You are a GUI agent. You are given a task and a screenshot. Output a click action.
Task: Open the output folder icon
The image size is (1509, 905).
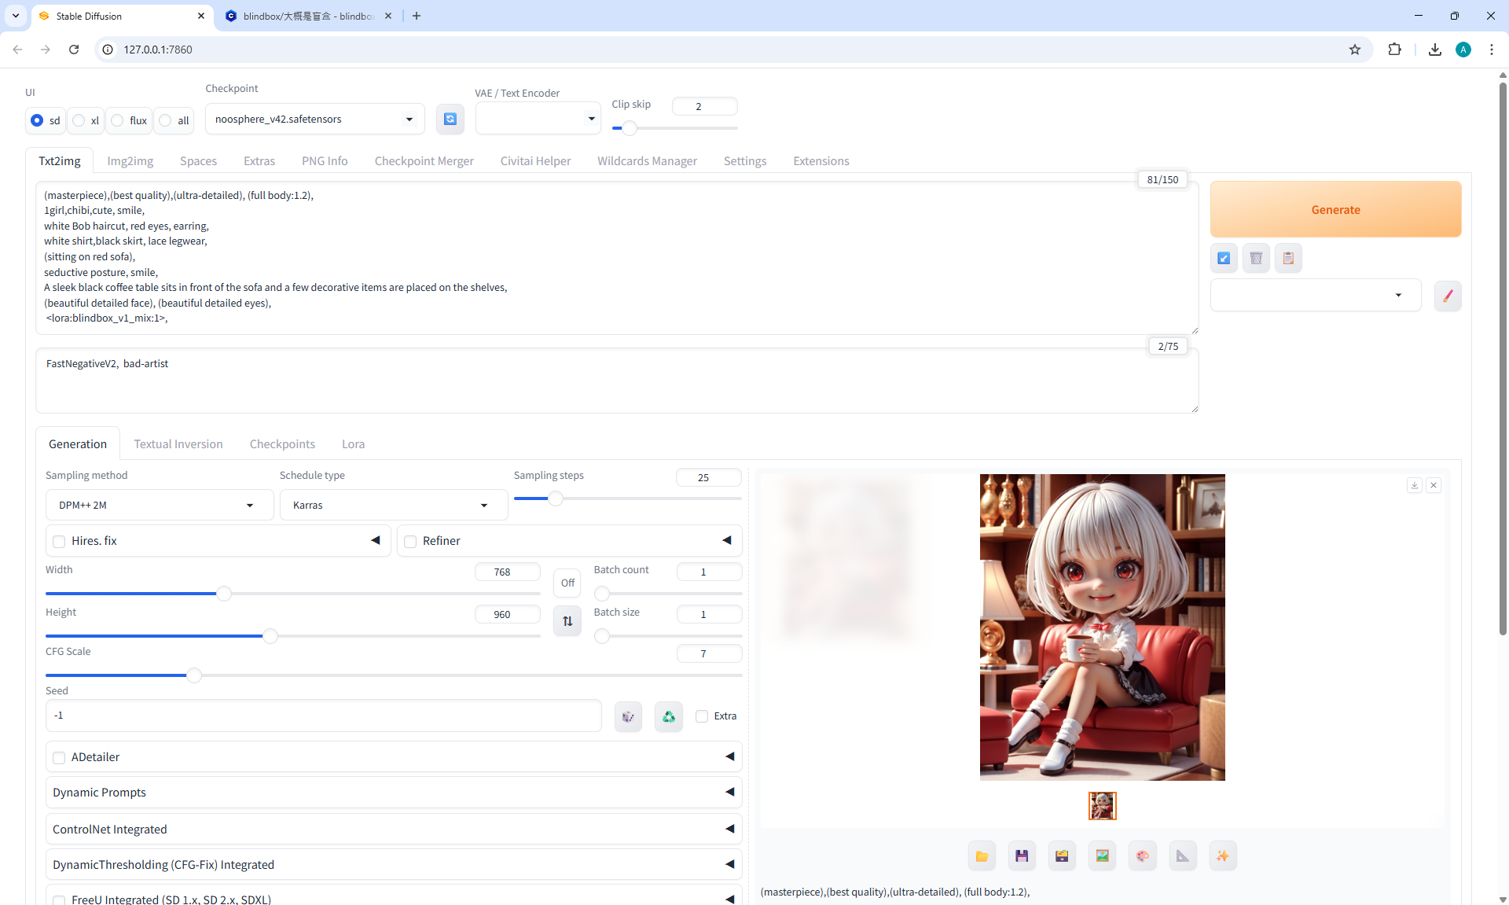(982, 856)
